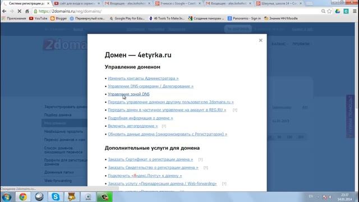Open Skype from the taskbar
This screenshot has width=359, height=202.
(56, 197)
